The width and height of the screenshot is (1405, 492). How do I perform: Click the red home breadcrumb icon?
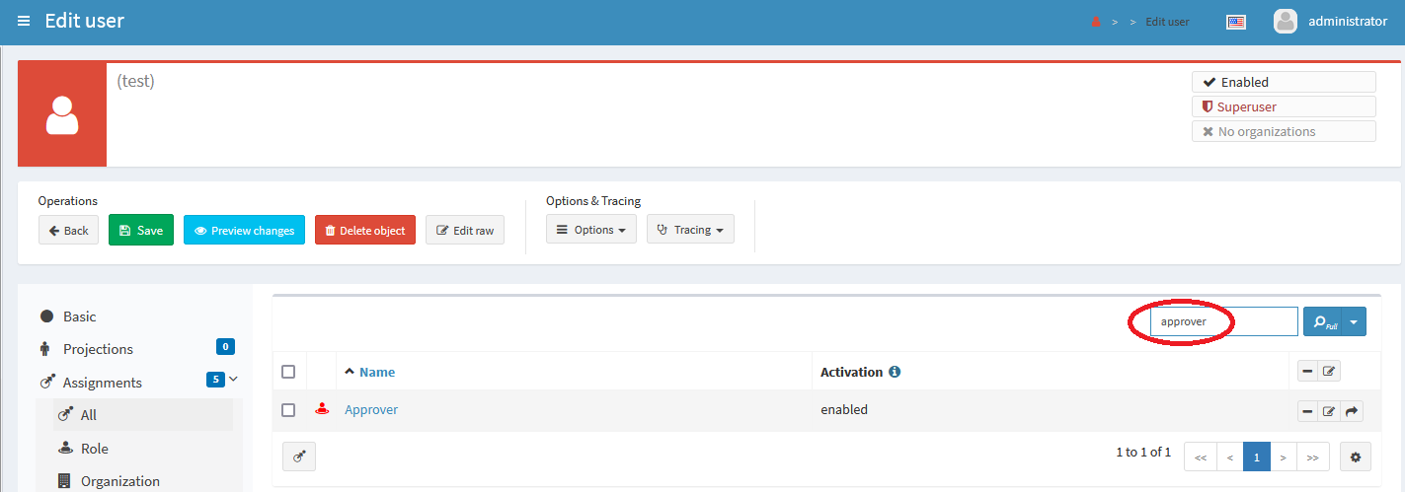[1095, 22]
